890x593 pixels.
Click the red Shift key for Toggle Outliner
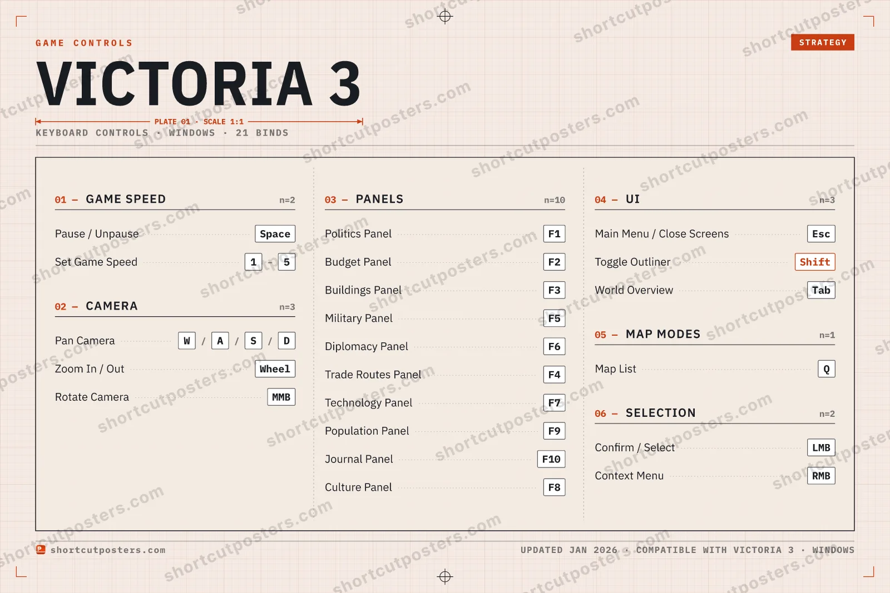815,262
